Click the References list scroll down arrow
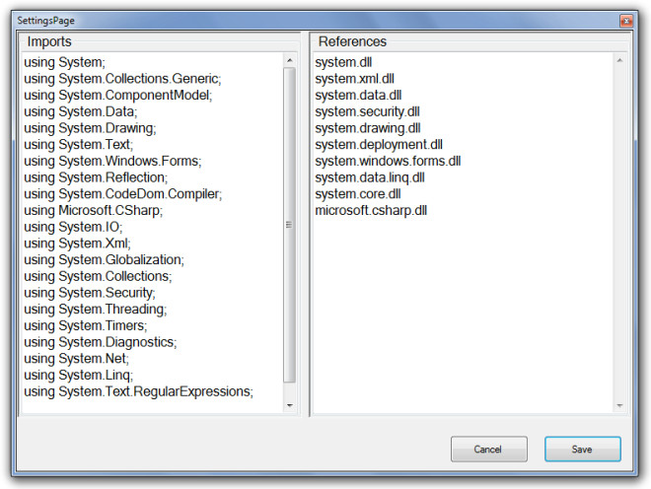The height and width of the screenshot is (489, 651). pos(619,405)
